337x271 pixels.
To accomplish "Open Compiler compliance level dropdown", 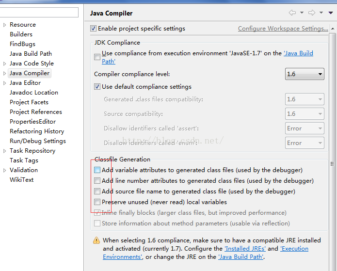I will tap(305, 74).
